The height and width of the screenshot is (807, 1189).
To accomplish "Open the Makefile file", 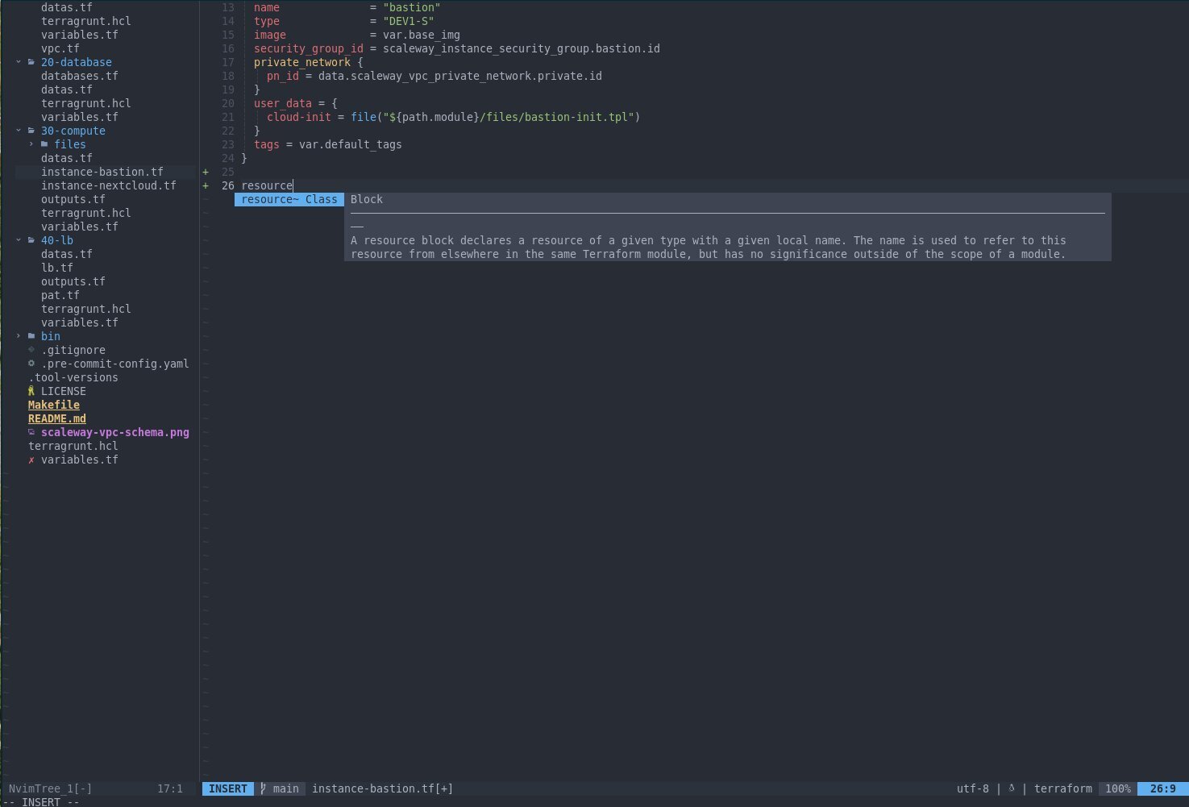I will coord(53,405).
